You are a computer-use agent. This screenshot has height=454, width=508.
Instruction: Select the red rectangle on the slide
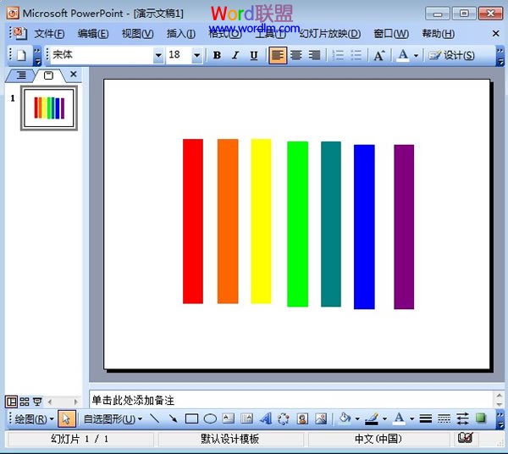pyautogui.click(x=193, y=221)
